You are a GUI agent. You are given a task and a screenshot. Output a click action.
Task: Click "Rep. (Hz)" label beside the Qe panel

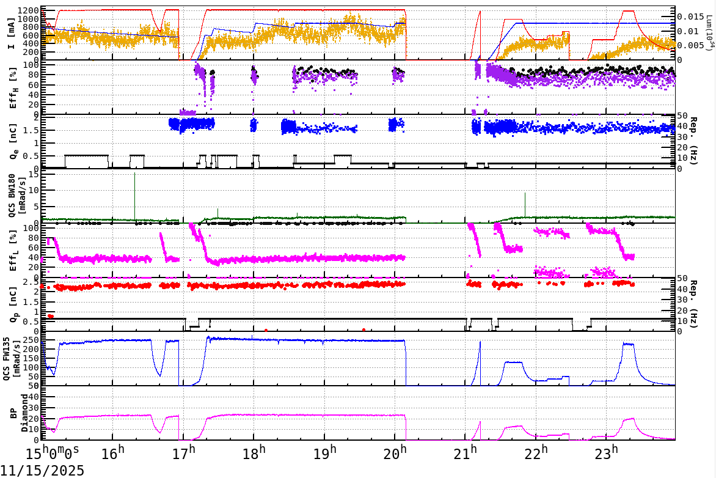[693, 141]
